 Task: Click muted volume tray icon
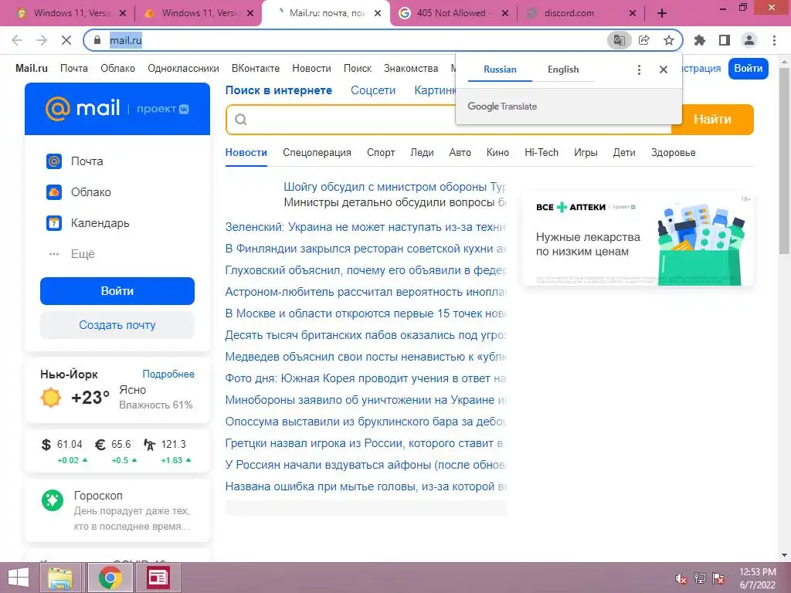681,578
